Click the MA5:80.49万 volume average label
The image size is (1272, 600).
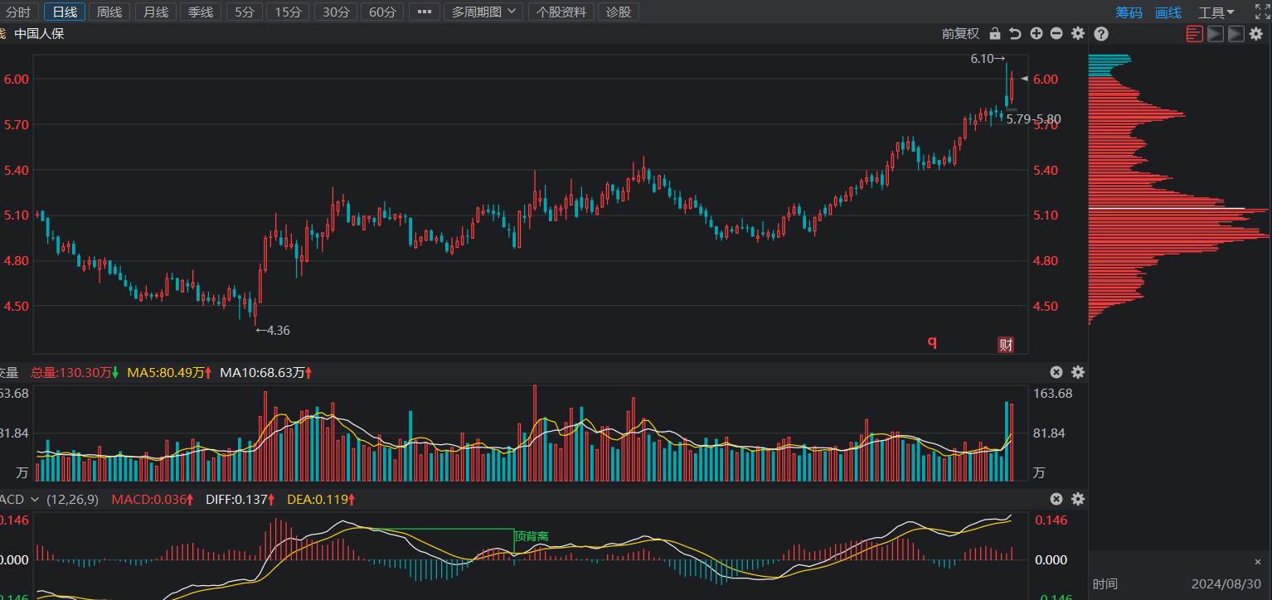[x=169, y=373]
